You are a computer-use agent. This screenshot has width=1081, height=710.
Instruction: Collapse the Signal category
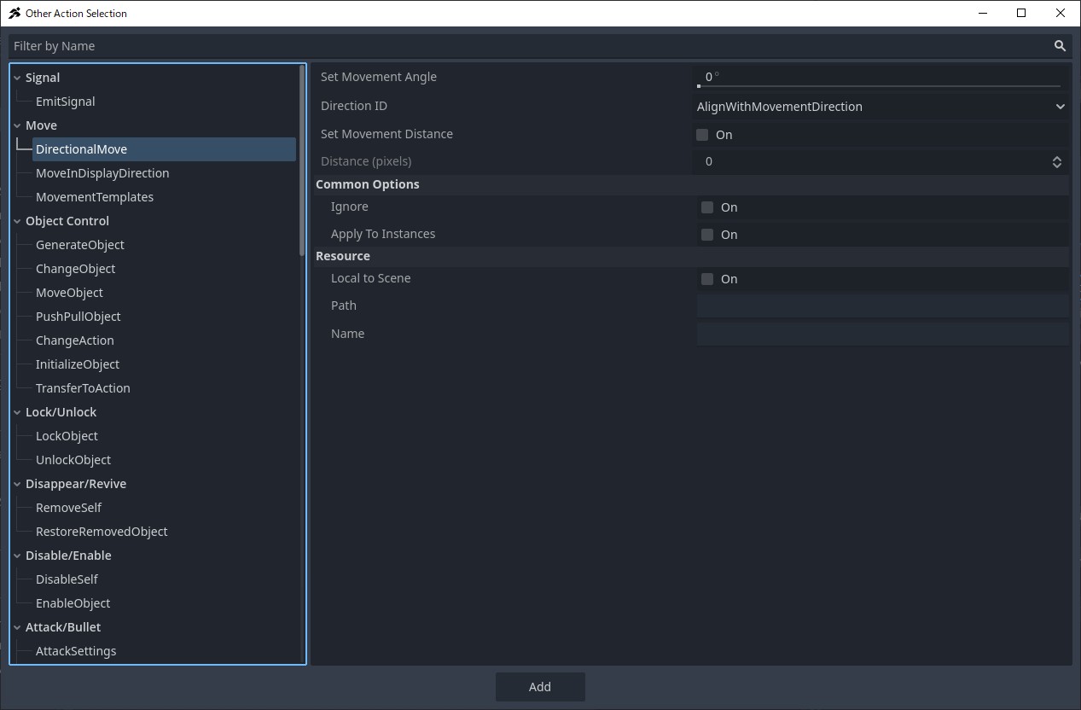(17, 78)
